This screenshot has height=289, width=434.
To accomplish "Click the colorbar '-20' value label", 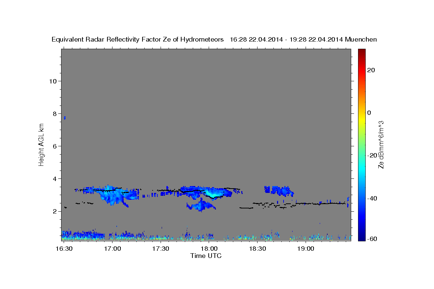I will [x=372, y=155].
